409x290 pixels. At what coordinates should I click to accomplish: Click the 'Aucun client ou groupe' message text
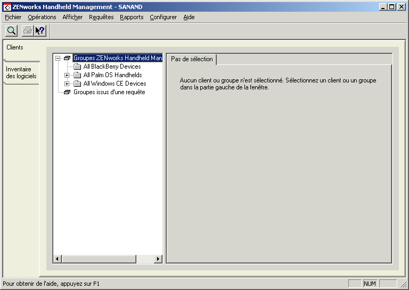pos(278,84)
